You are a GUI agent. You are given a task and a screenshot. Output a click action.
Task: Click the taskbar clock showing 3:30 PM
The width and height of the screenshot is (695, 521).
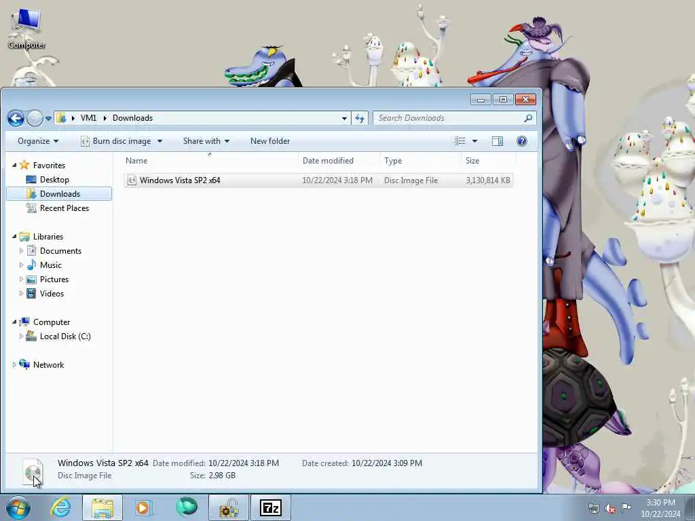[x=660, y=507]
